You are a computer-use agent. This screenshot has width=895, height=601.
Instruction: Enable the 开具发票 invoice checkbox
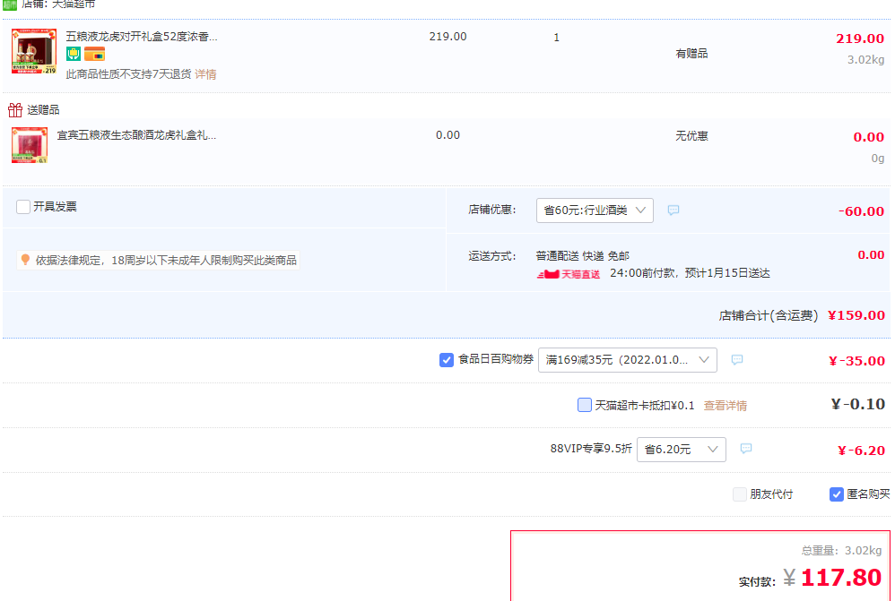[x=23, y=206]
